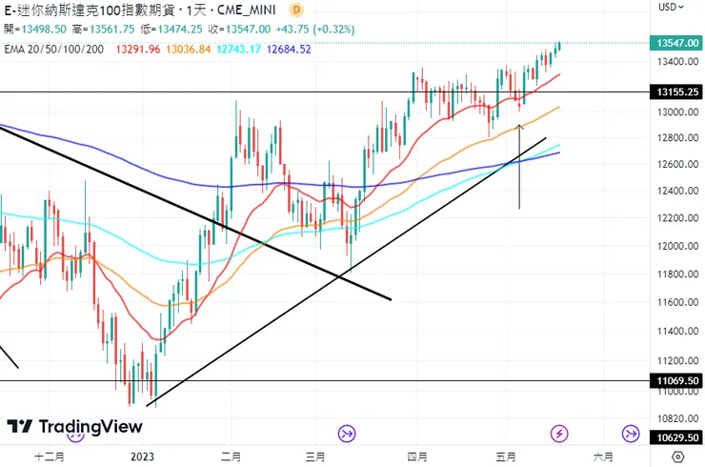Click the 二月 label on time axis

pos(231,457)
